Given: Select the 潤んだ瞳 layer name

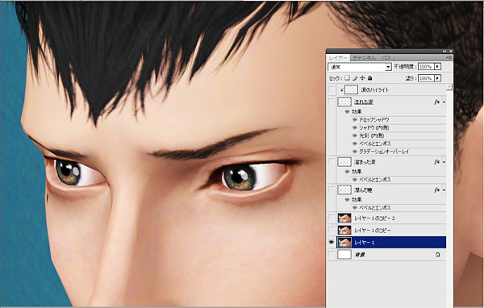Looking at the screenshot, I should point(363,190).
